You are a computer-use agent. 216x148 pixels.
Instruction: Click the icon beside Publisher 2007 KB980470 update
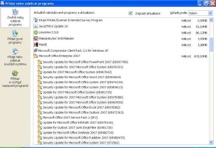tap(40, 138)
